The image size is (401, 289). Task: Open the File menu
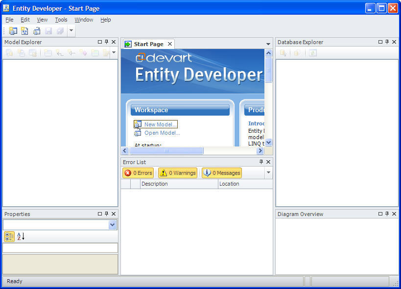pyautogui.click(x=9, y=20)
